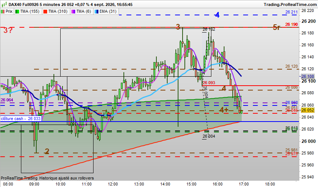The width and height of the screenshot is (318, 187).
Task: Open the TMA (310) indicator label
Action: click(x=58, y=11)
